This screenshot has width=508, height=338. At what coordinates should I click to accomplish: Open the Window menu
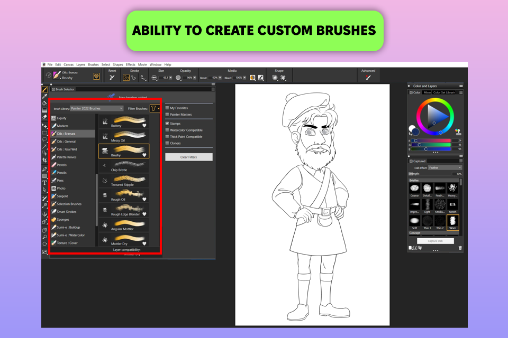pyautogui.click(x=156, y=64)
